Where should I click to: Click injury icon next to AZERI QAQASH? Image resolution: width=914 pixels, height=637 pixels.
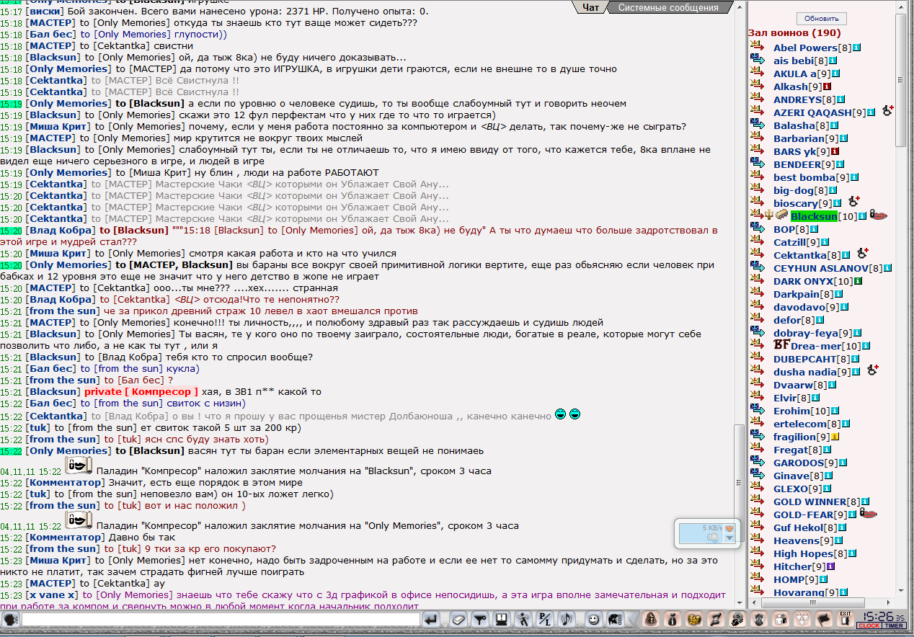coord(887,110)
